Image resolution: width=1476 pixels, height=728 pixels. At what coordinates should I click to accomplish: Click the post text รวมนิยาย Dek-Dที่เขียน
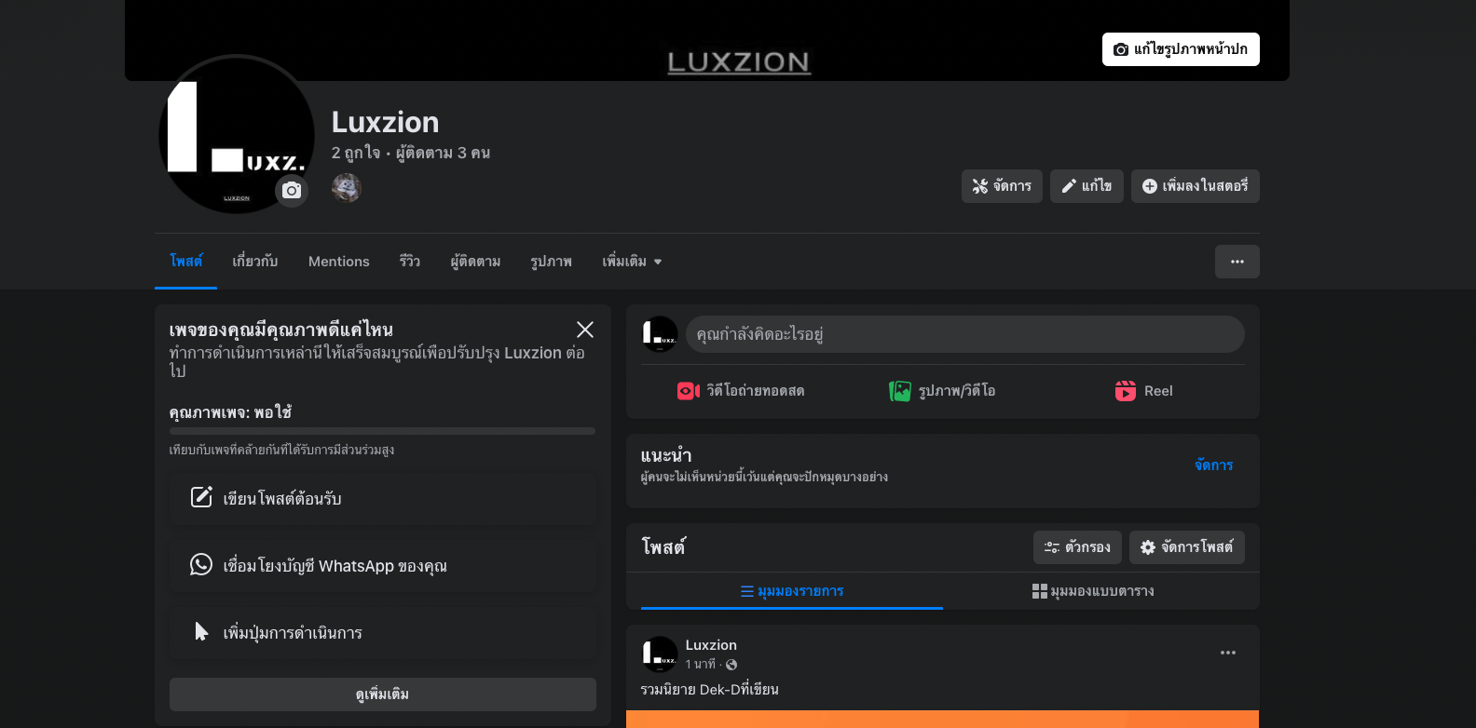(x=710, y=690)
